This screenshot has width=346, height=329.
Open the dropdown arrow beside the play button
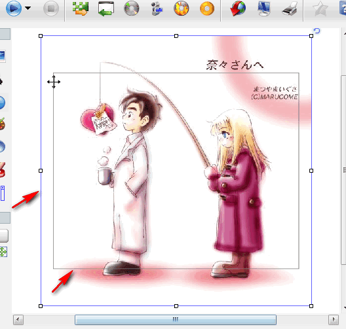point(28,9)
